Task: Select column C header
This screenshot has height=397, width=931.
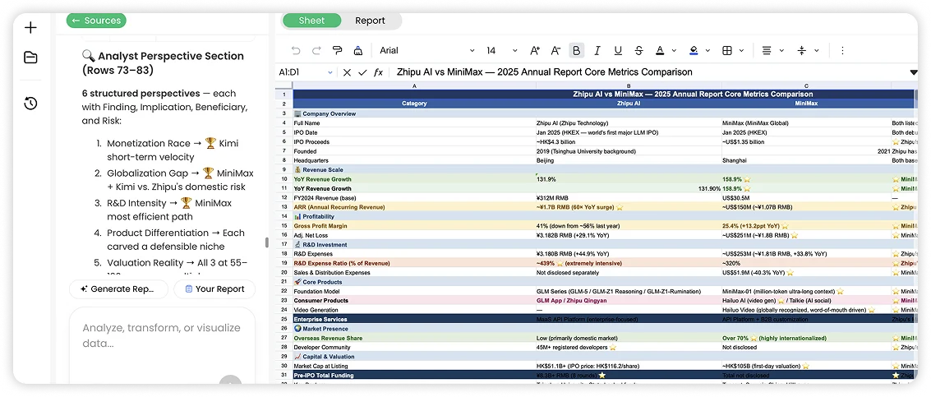Action: point(806,86)
